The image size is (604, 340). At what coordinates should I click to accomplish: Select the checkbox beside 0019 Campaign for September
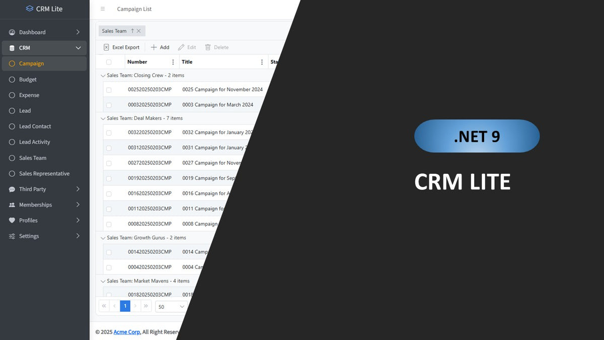point(109,178)
